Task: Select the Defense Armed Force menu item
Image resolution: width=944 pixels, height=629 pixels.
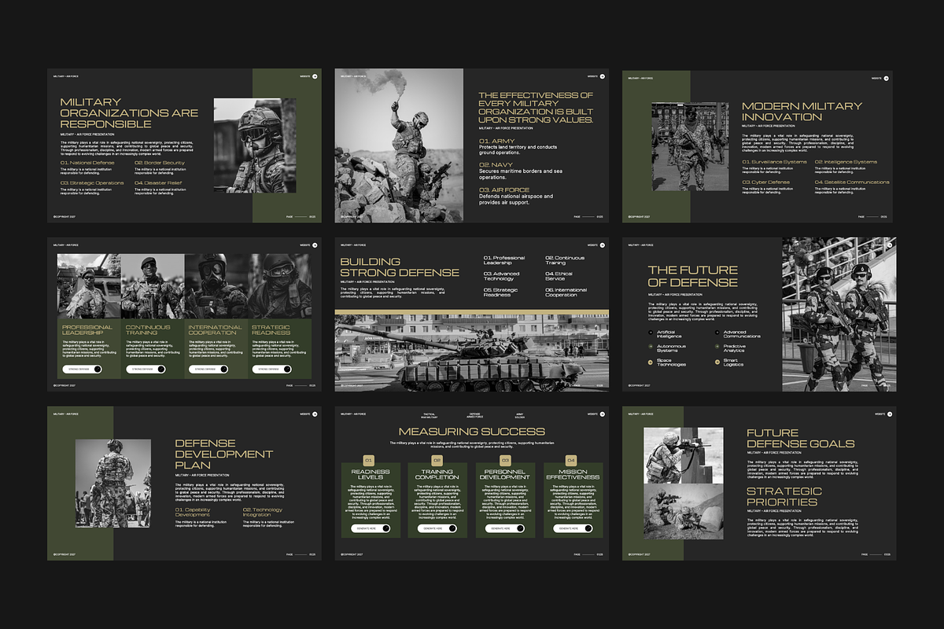Action: point(475,415)
